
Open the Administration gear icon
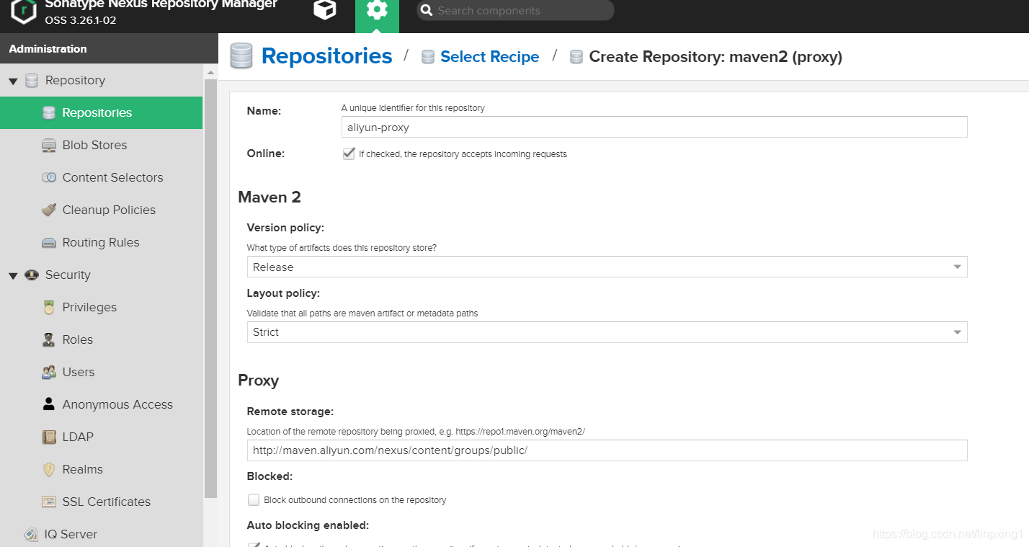point(377,9)
